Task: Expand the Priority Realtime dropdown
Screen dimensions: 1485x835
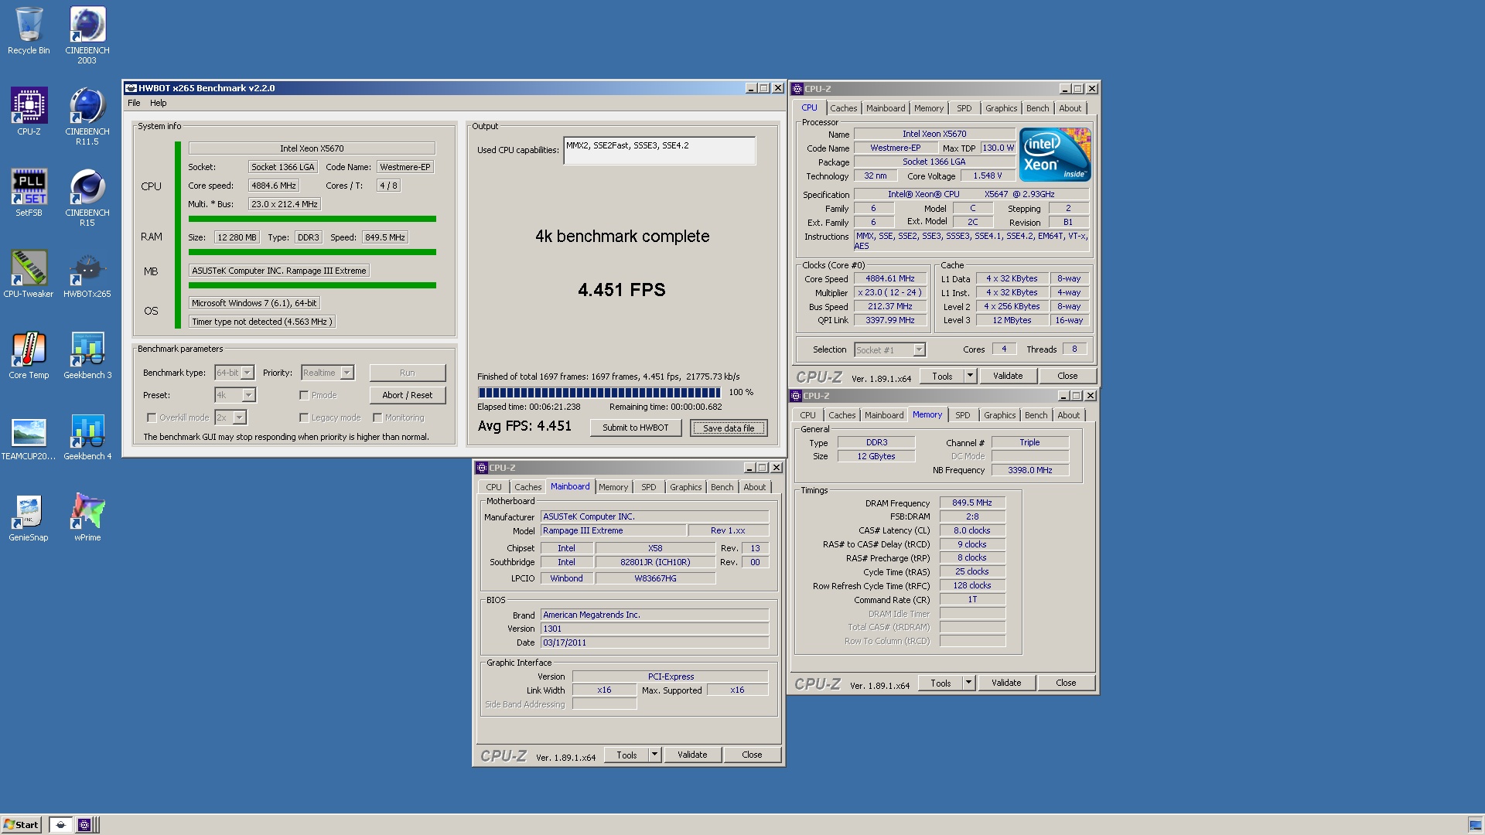Action: (347, 373)
